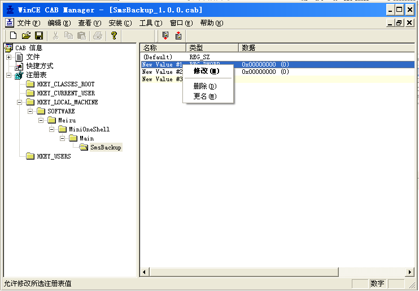
Task: Click the 快捷方式 shortcut icon in tree
Action: 19,66
